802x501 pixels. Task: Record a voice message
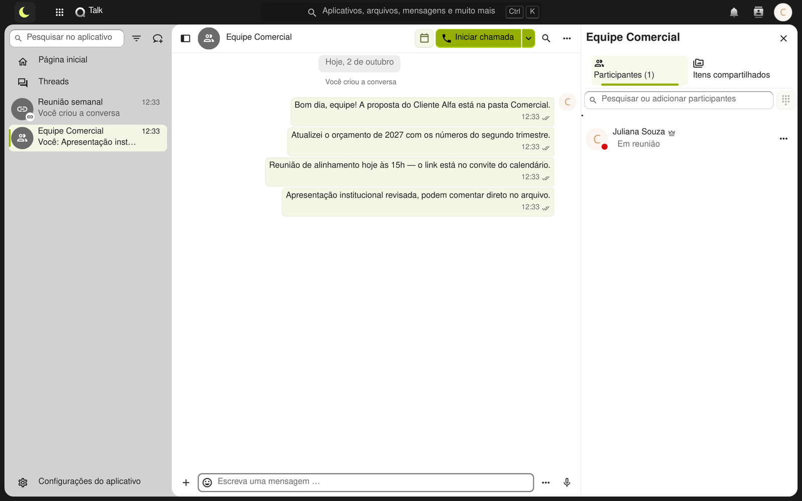click(567, 482)
